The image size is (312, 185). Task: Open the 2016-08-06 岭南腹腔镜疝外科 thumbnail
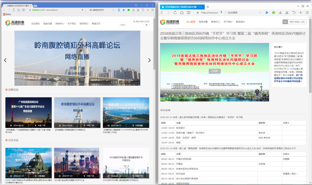click(77, 112)
